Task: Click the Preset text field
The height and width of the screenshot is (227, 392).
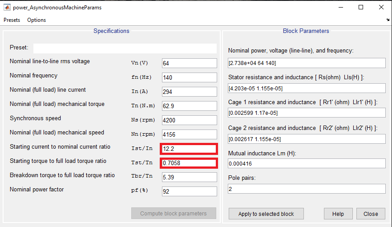Action: pos(125,48)
